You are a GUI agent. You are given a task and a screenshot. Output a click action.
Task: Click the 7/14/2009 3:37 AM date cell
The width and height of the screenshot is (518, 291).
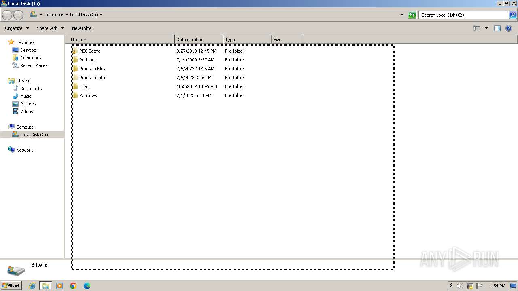(195, 60)
